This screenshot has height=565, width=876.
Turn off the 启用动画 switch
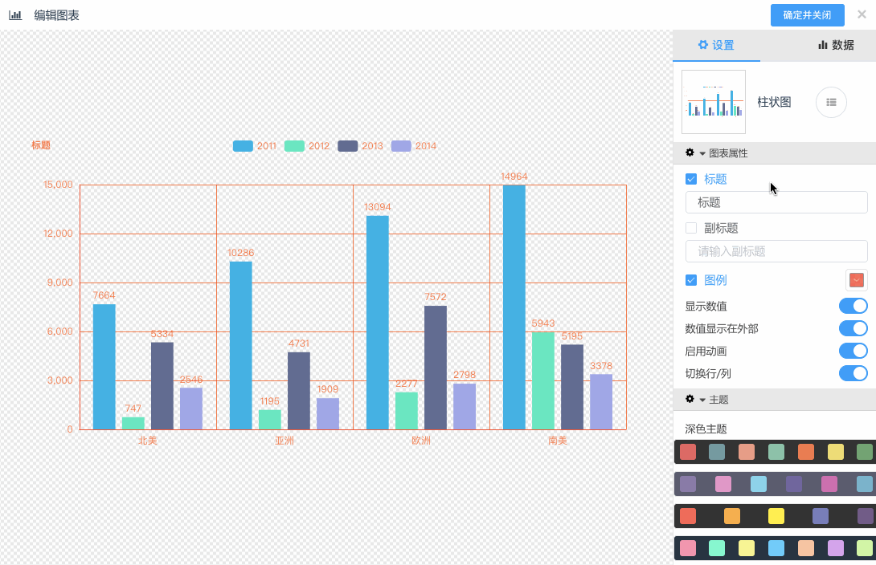pos(853,351)
